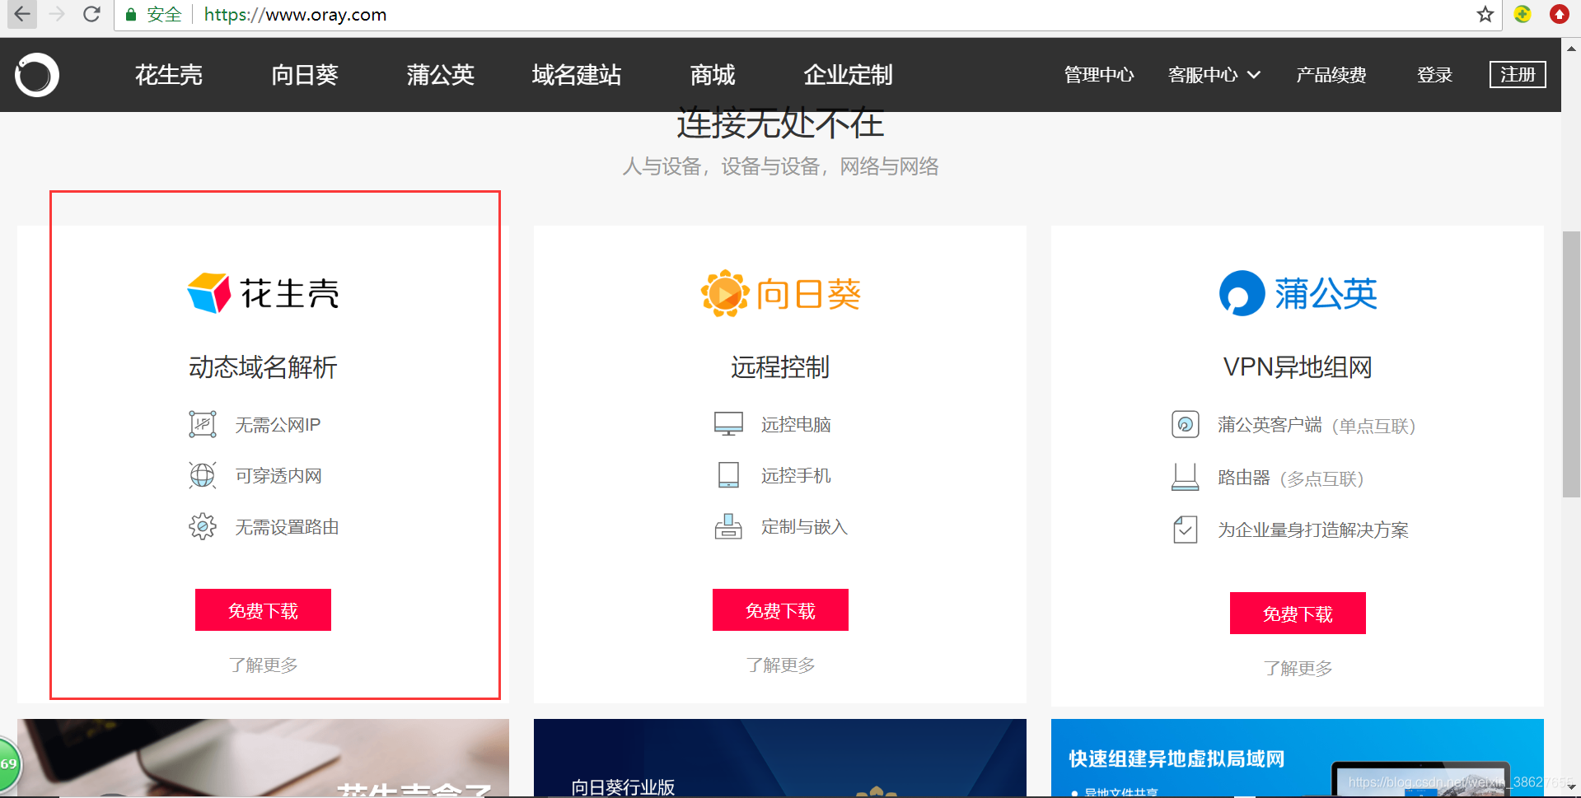
Task: Click the router icon beside 路由器
Action: coord(1186,477)
